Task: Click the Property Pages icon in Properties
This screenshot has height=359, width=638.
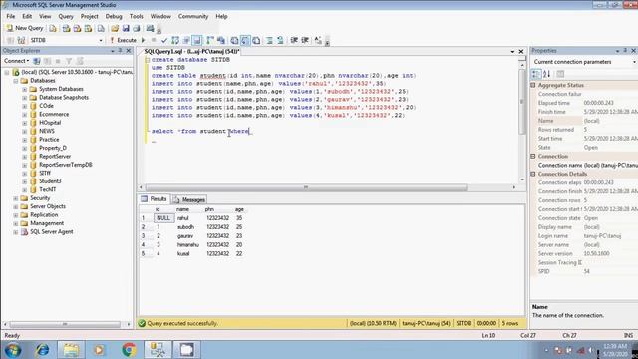Action: (x=560, y=74)
